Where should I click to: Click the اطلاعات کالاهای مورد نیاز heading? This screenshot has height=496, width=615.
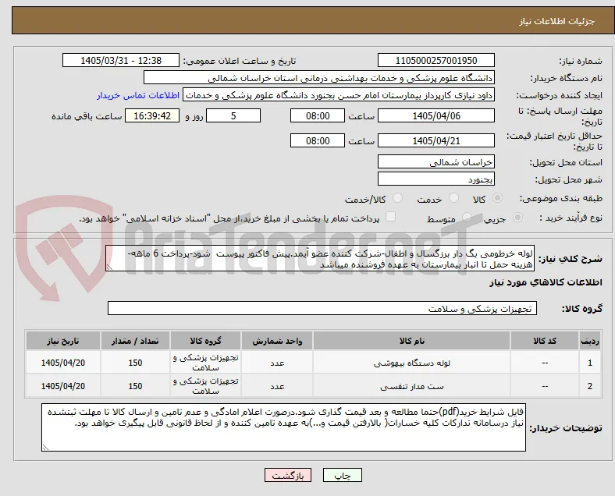546,282
